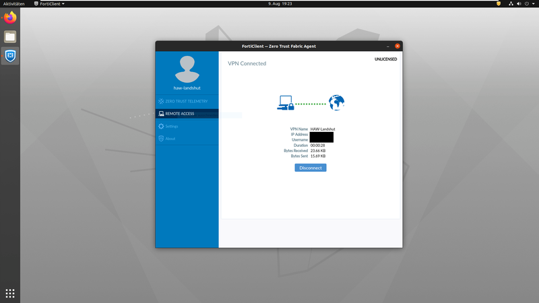This screenshot has height=303, width=539.
Task: Click the locked computer VPN icon
Action: point(285,103)
